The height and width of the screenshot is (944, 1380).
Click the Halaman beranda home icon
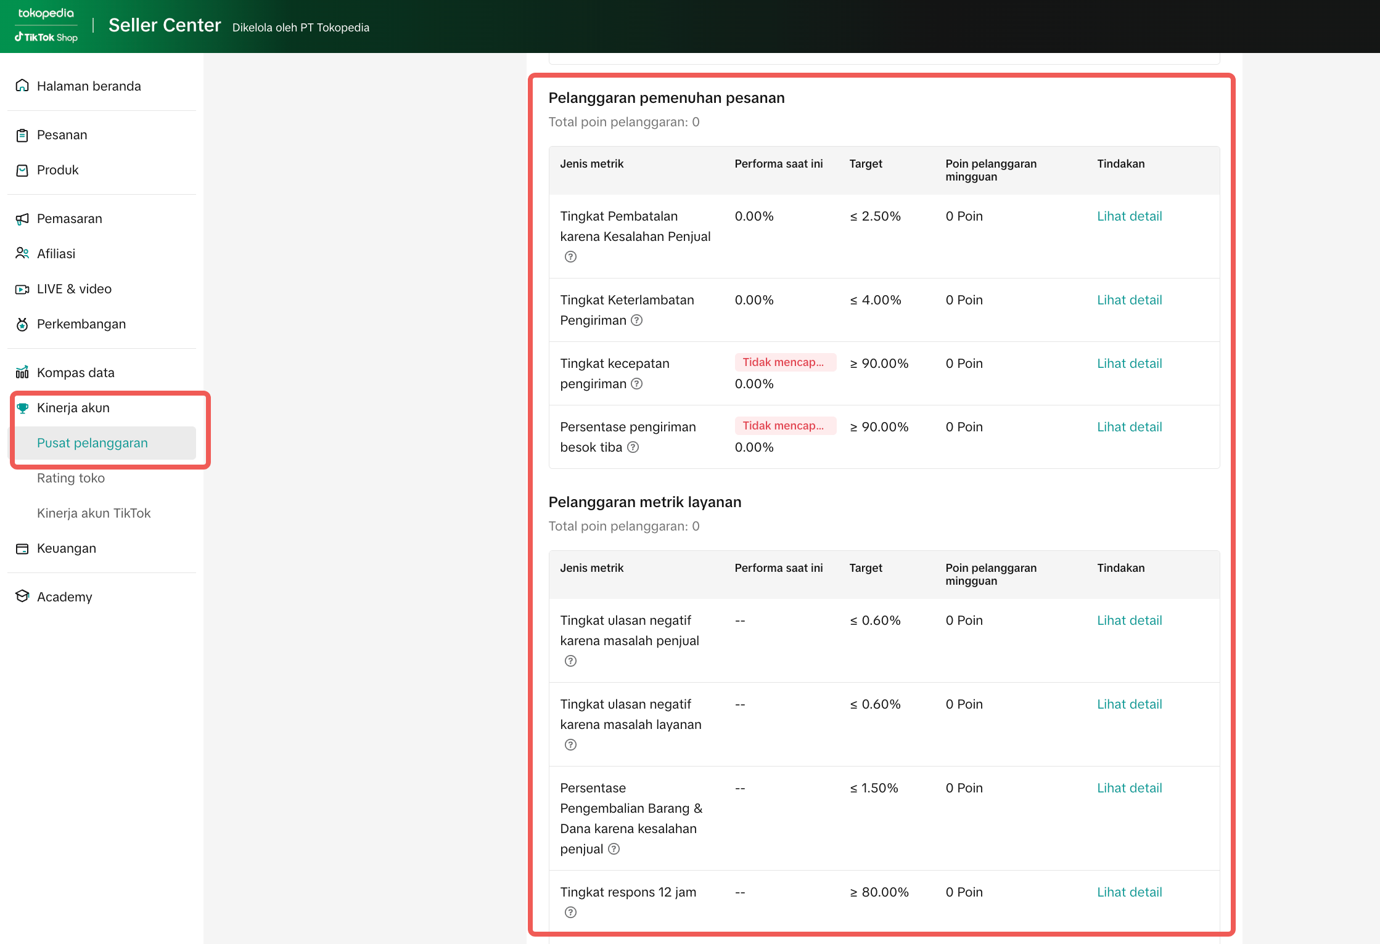point(22,86)
